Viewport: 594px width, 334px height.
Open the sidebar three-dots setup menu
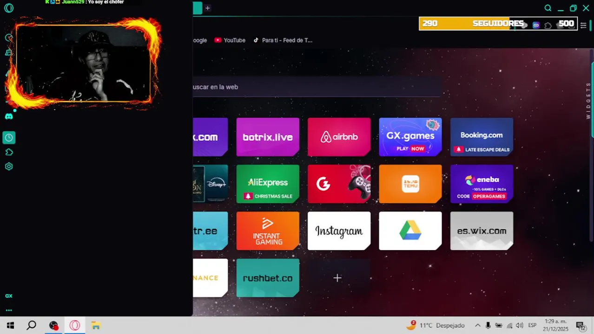[9, 310]
